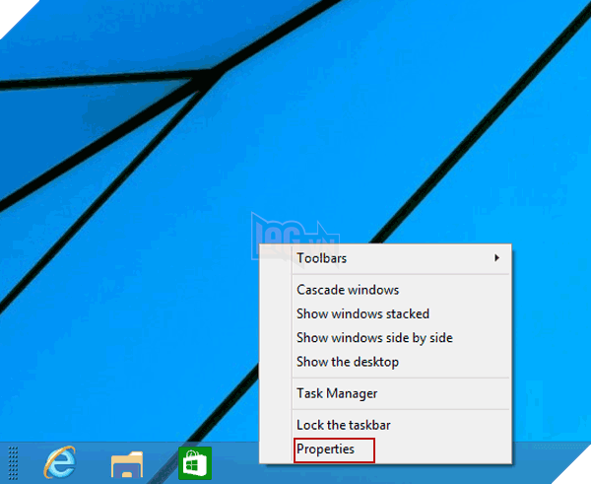Image resolution: width=591 pixels, height=484 pixels.
Task: Select Show windows stacked
Action: tap(385, 313)
